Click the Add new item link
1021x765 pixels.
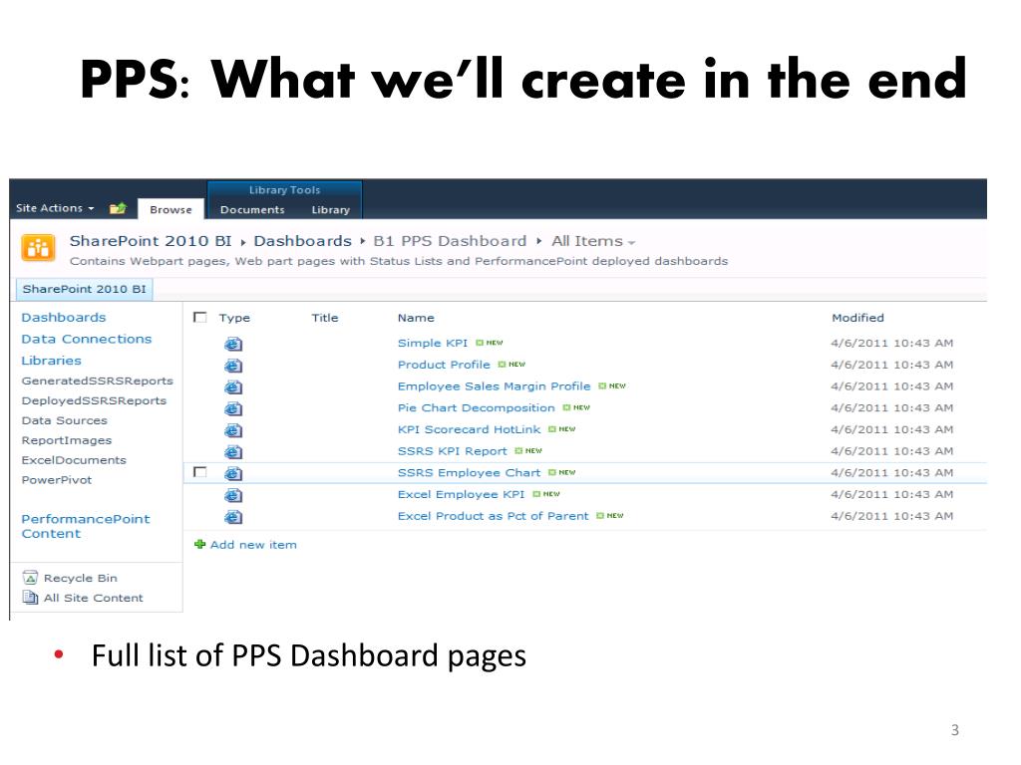(253, 545)
